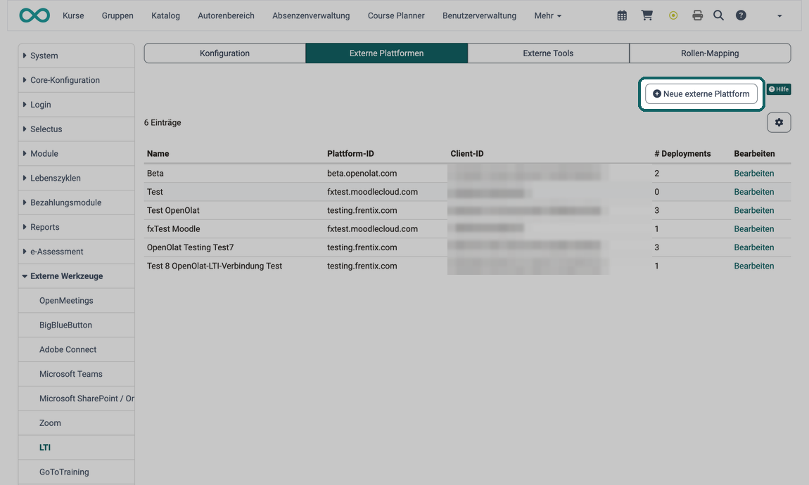
Task: Select Zoom in the sidebar
Action: tap(77, 422)
